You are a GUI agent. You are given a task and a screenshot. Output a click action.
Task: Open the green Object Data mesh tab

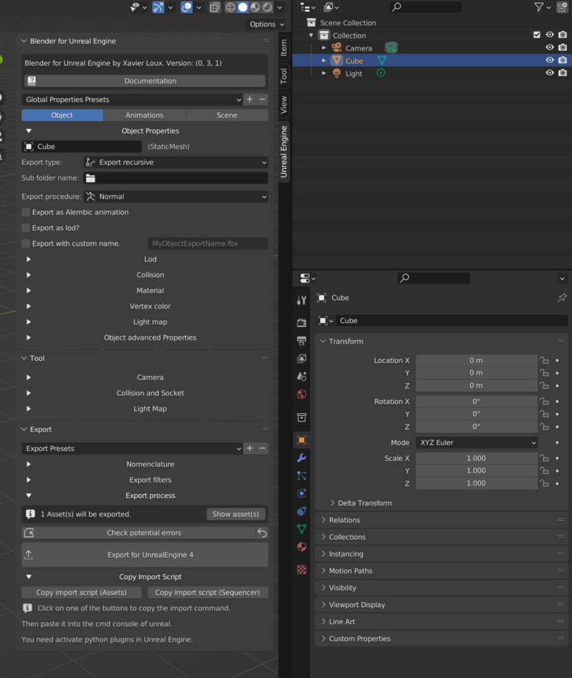click(x=302, y=529)
